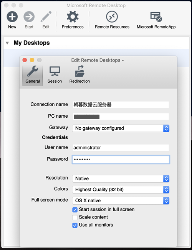Close the Edit Remote Desktops dialog
The height and width of the screenshot is (250, 192).
point(25,60)
